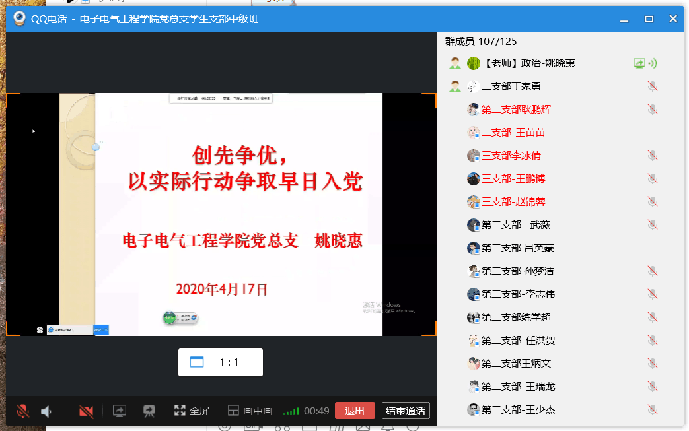Turn on the crossed-out camera
The width and height of the screenshot is (689, 431).
point(86,411)
